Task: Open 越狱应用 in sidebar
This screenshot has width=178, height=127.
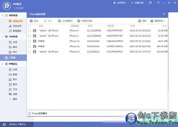Action: click(x=16, y=21)
